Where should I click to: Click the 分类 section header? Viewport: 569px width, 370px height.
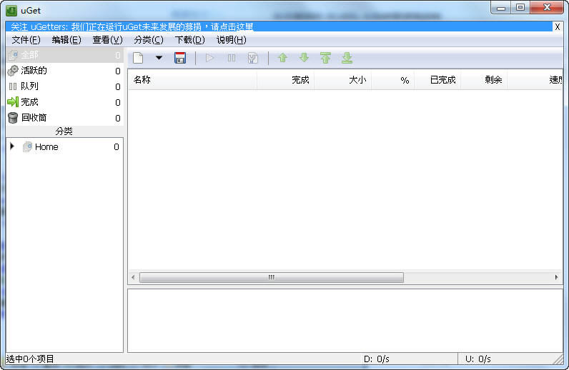point(64,131)
